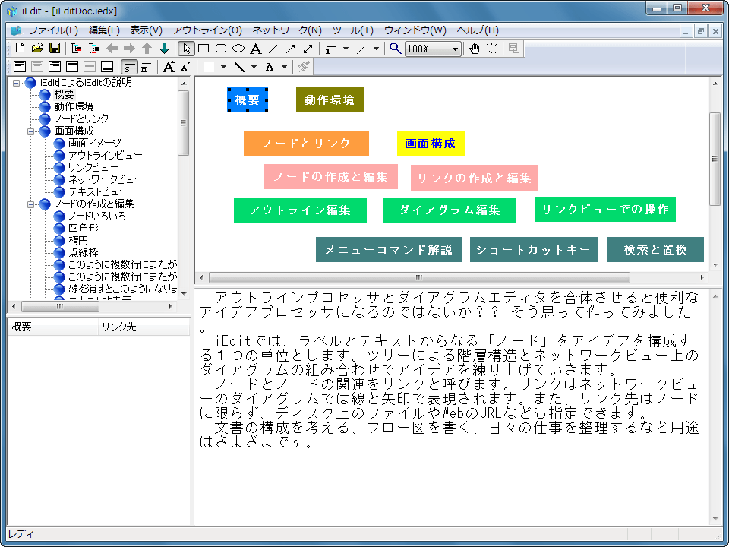Click the font color A swatch
The width and height of the screenshot is (729, 547).
[270, 67]
